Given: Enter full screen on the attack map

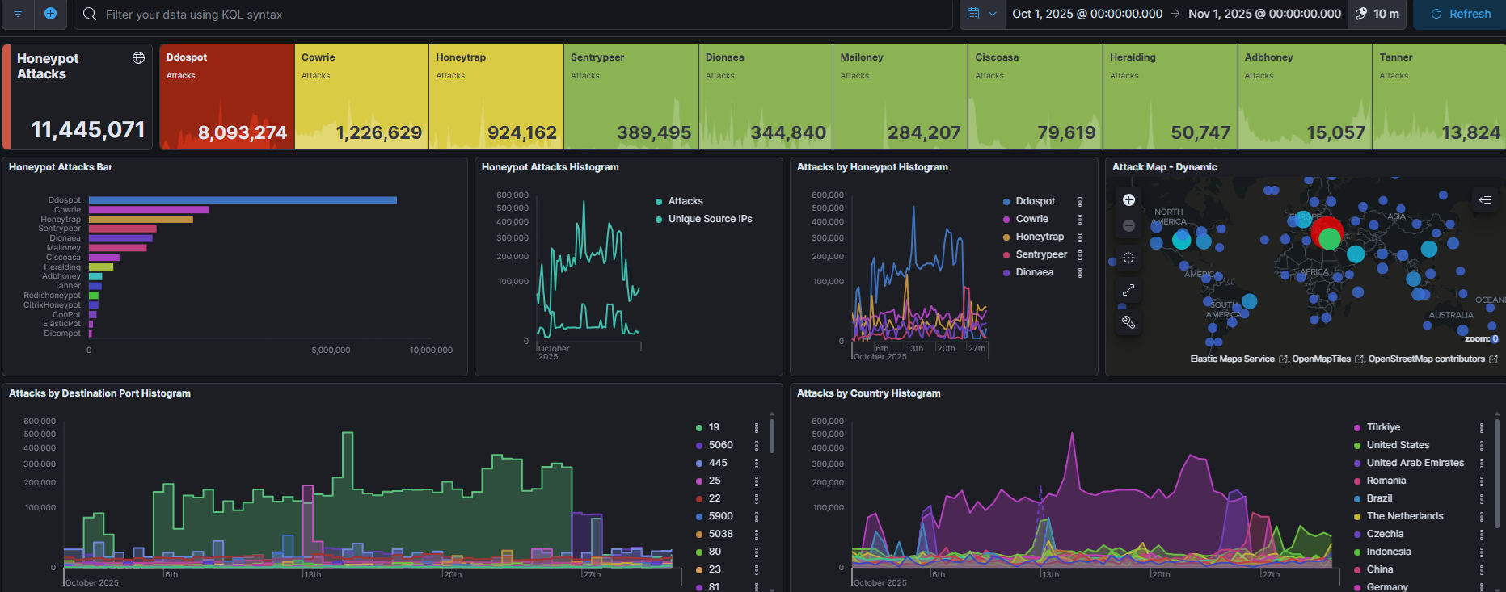Looking at the screenshot, I should pyautogui.click(x=1128, y=290).
